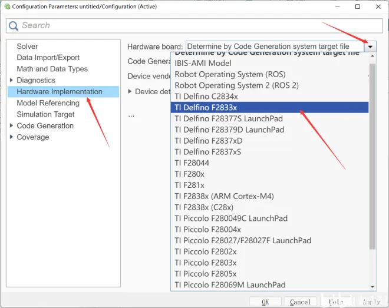Open Simulation Target pane
The height and width of the screenshot is (308, 389).
[45, 114]
